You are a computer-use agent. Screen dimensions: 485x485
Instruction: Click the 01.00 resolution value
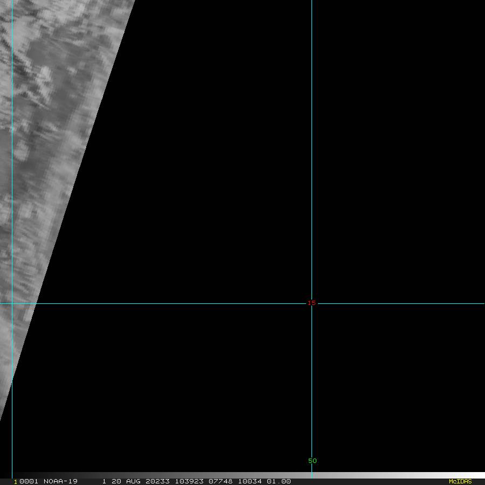[279, 481]
